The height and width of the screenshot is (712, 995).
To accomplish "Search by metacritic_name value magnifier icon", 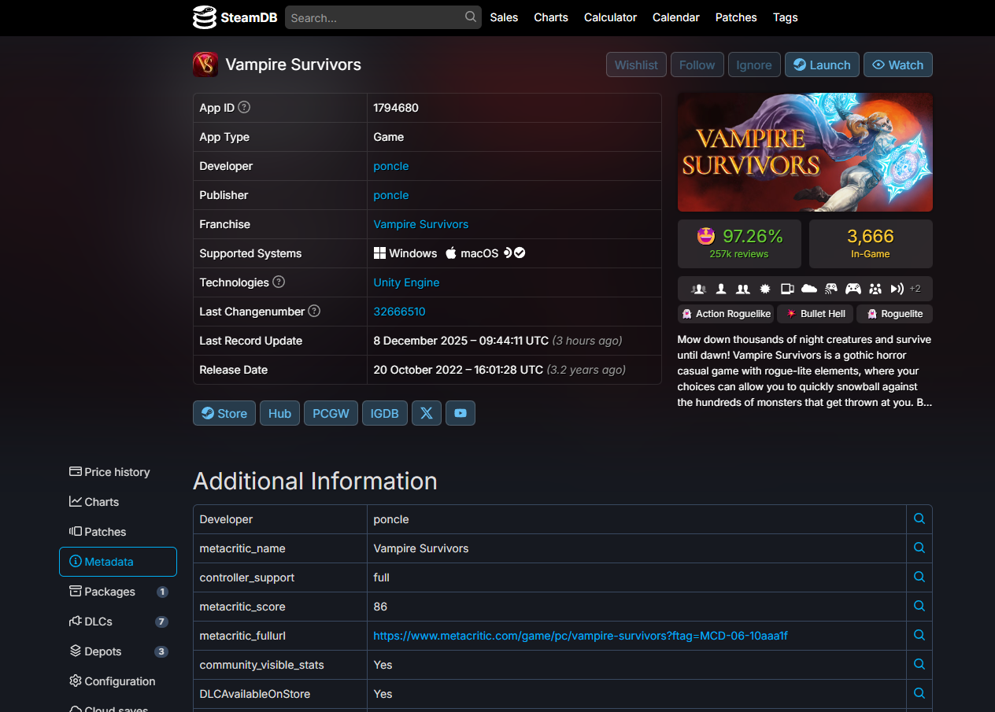I will [x=919, y=548].
